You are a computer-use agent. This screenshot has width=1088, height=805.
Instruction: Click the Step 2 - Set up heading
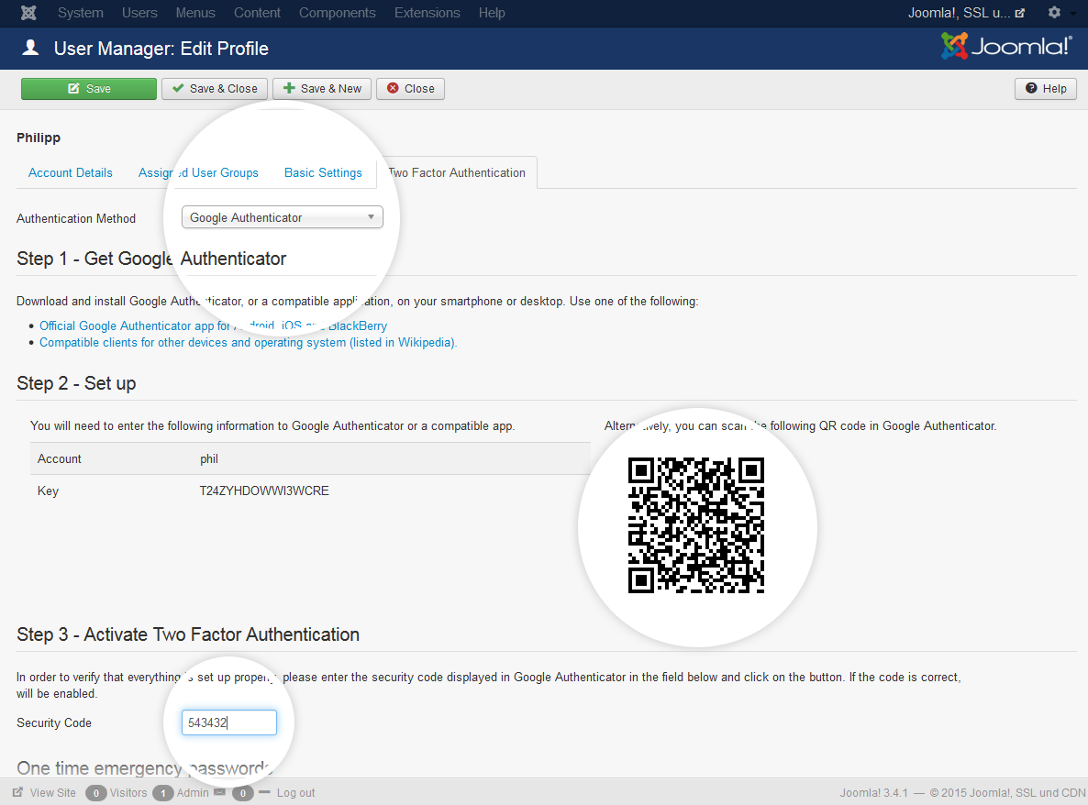click(x=76, y=383)
